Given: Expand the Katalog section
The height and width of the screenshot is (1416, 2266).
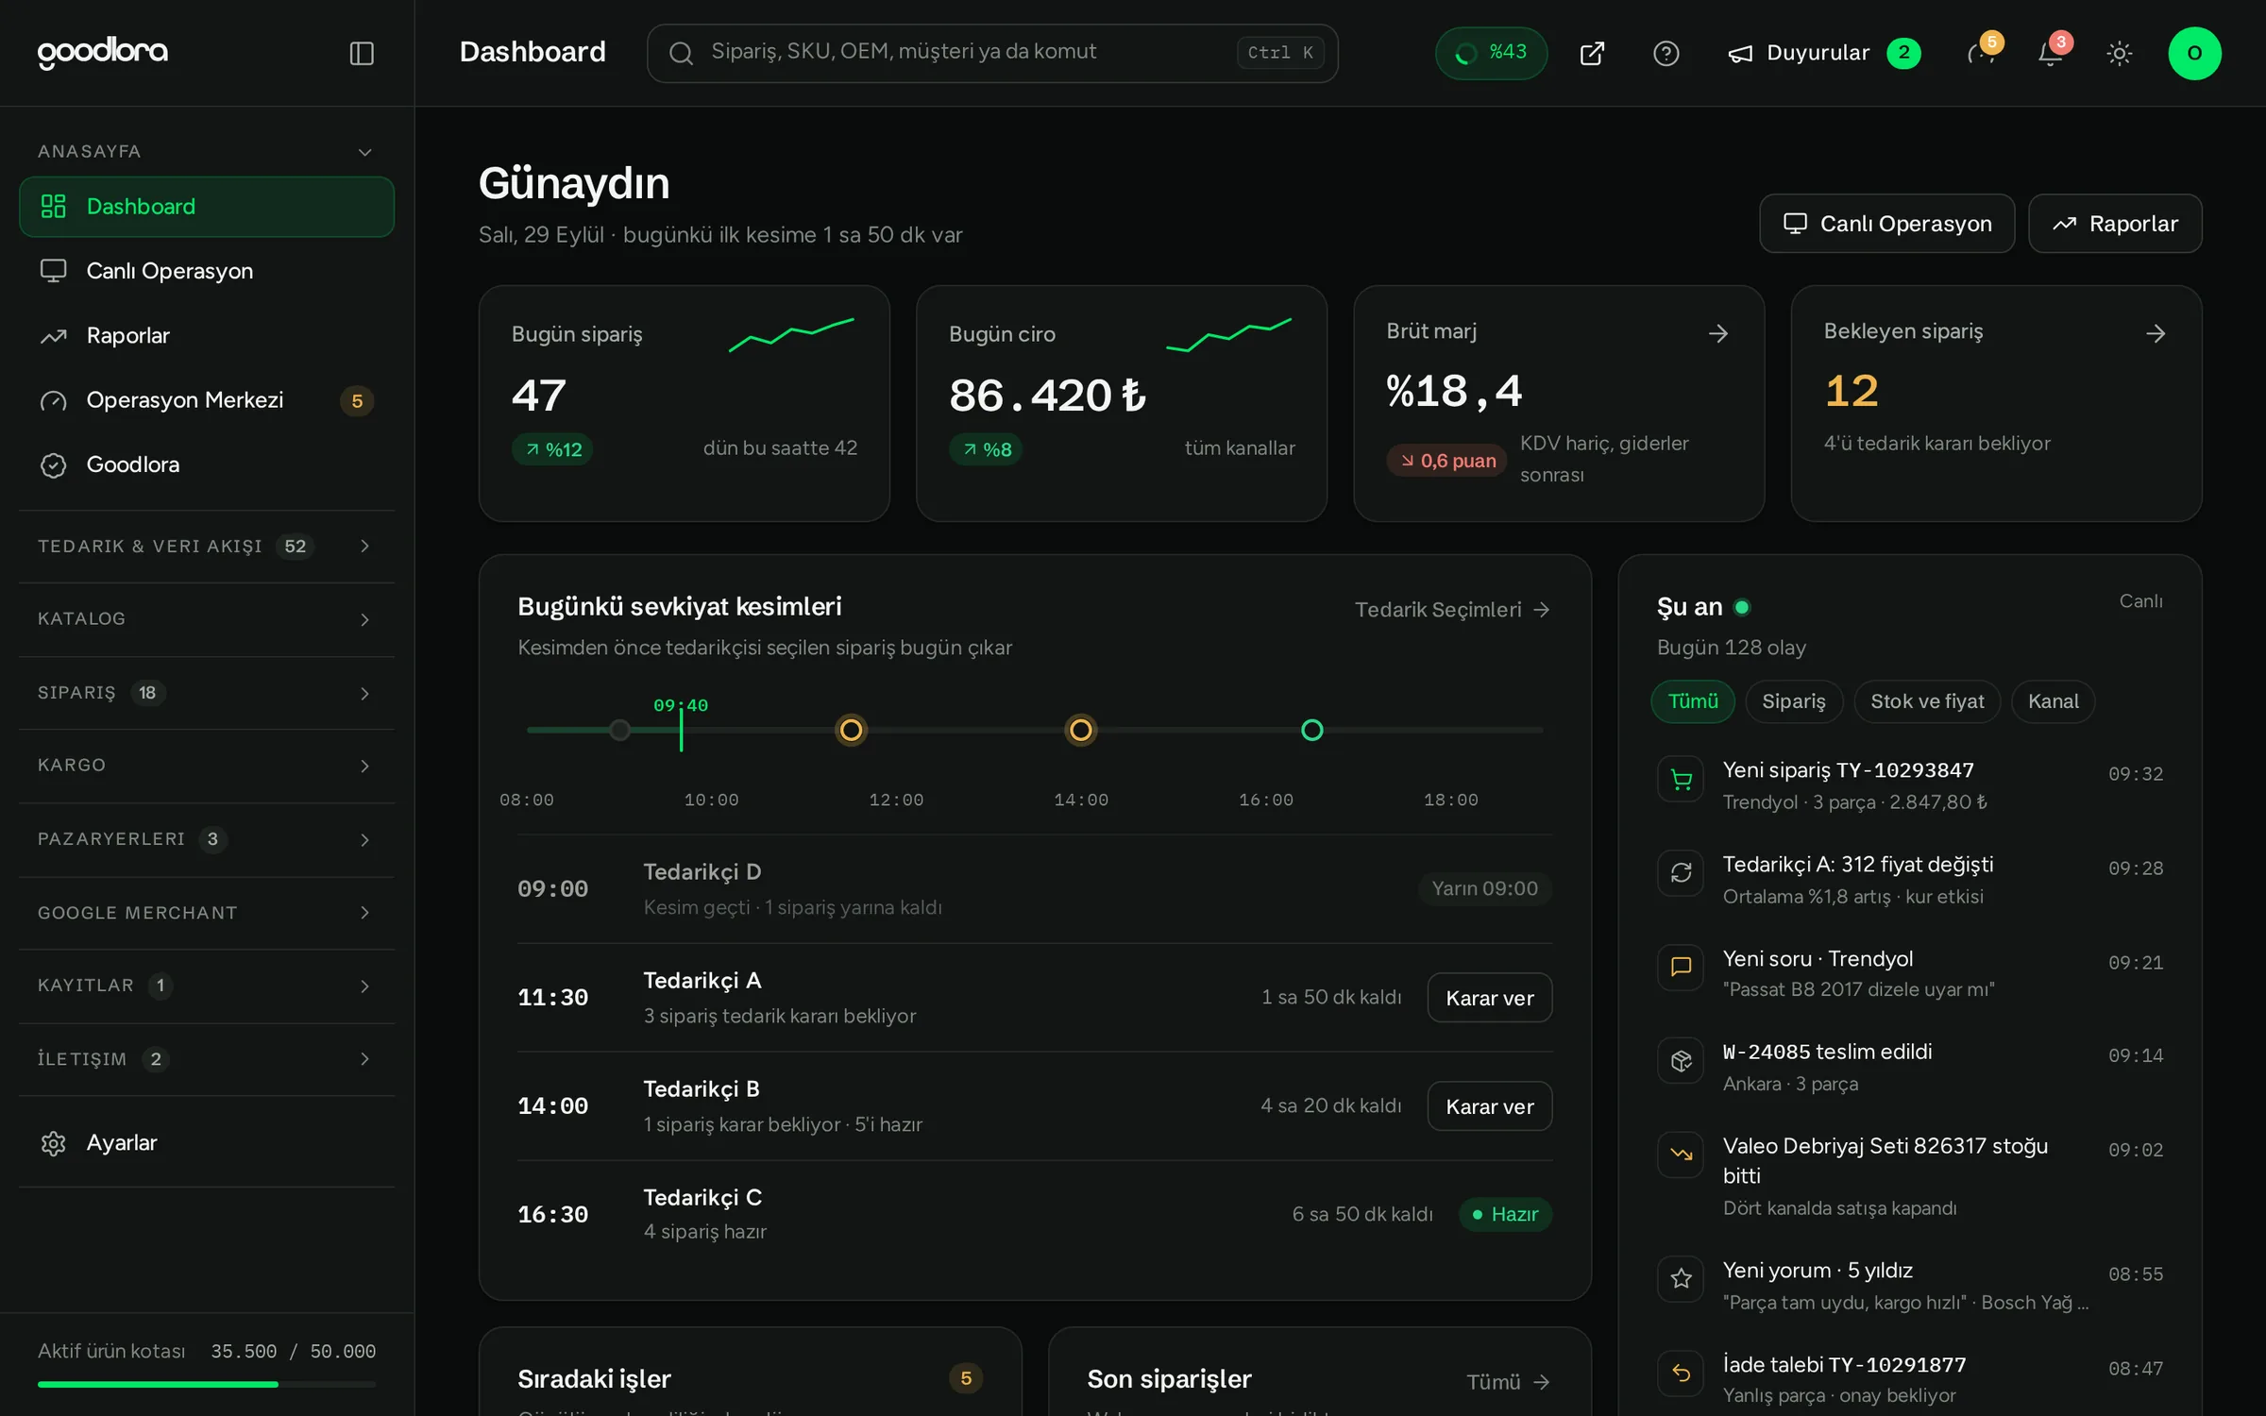Looking at the screenshot, I should (x=207, y=619).
